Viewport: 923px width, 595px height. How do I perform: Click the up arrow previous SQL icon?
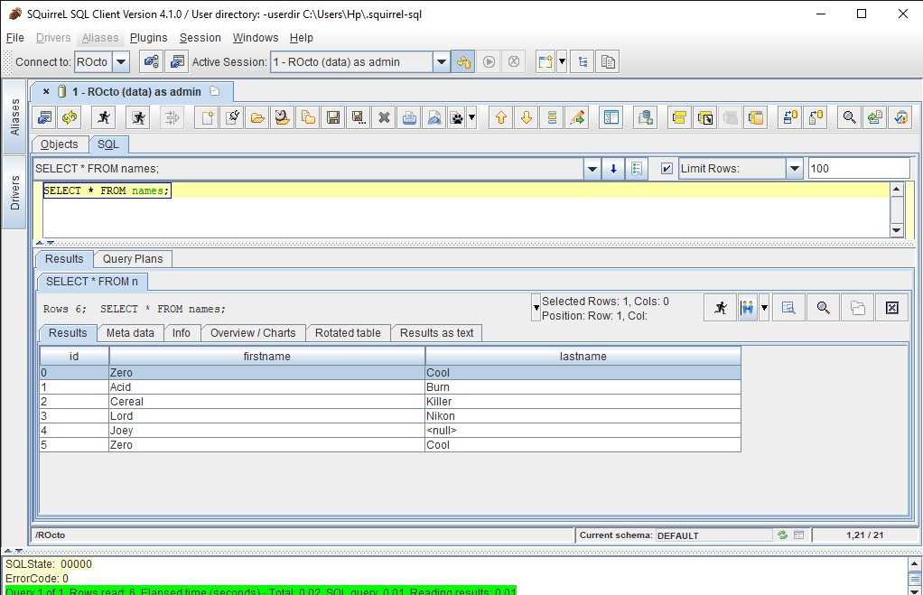pyautogui.click(x=501, y=117)
